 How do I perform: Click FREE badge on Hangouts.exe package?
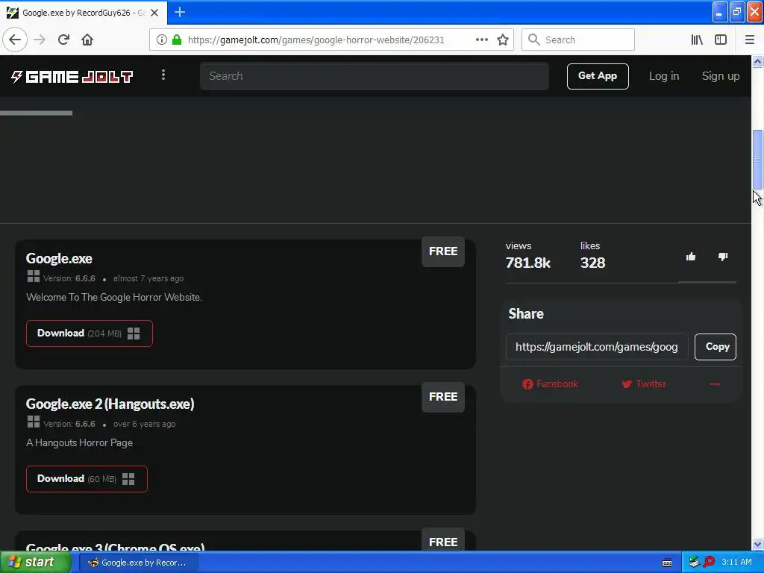[x=443, y=397]
